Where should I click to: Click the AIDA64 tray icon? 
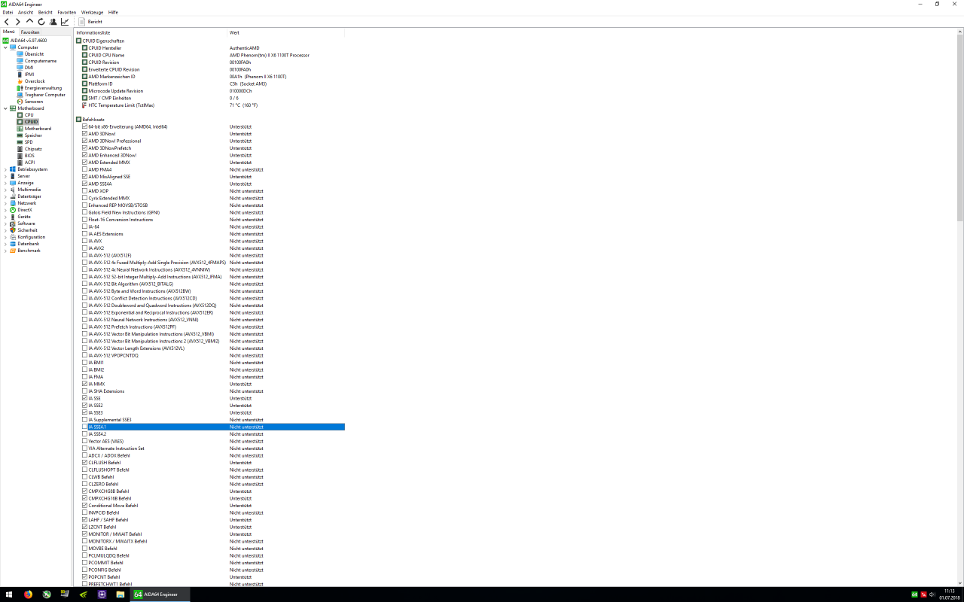tap(914, 594)
